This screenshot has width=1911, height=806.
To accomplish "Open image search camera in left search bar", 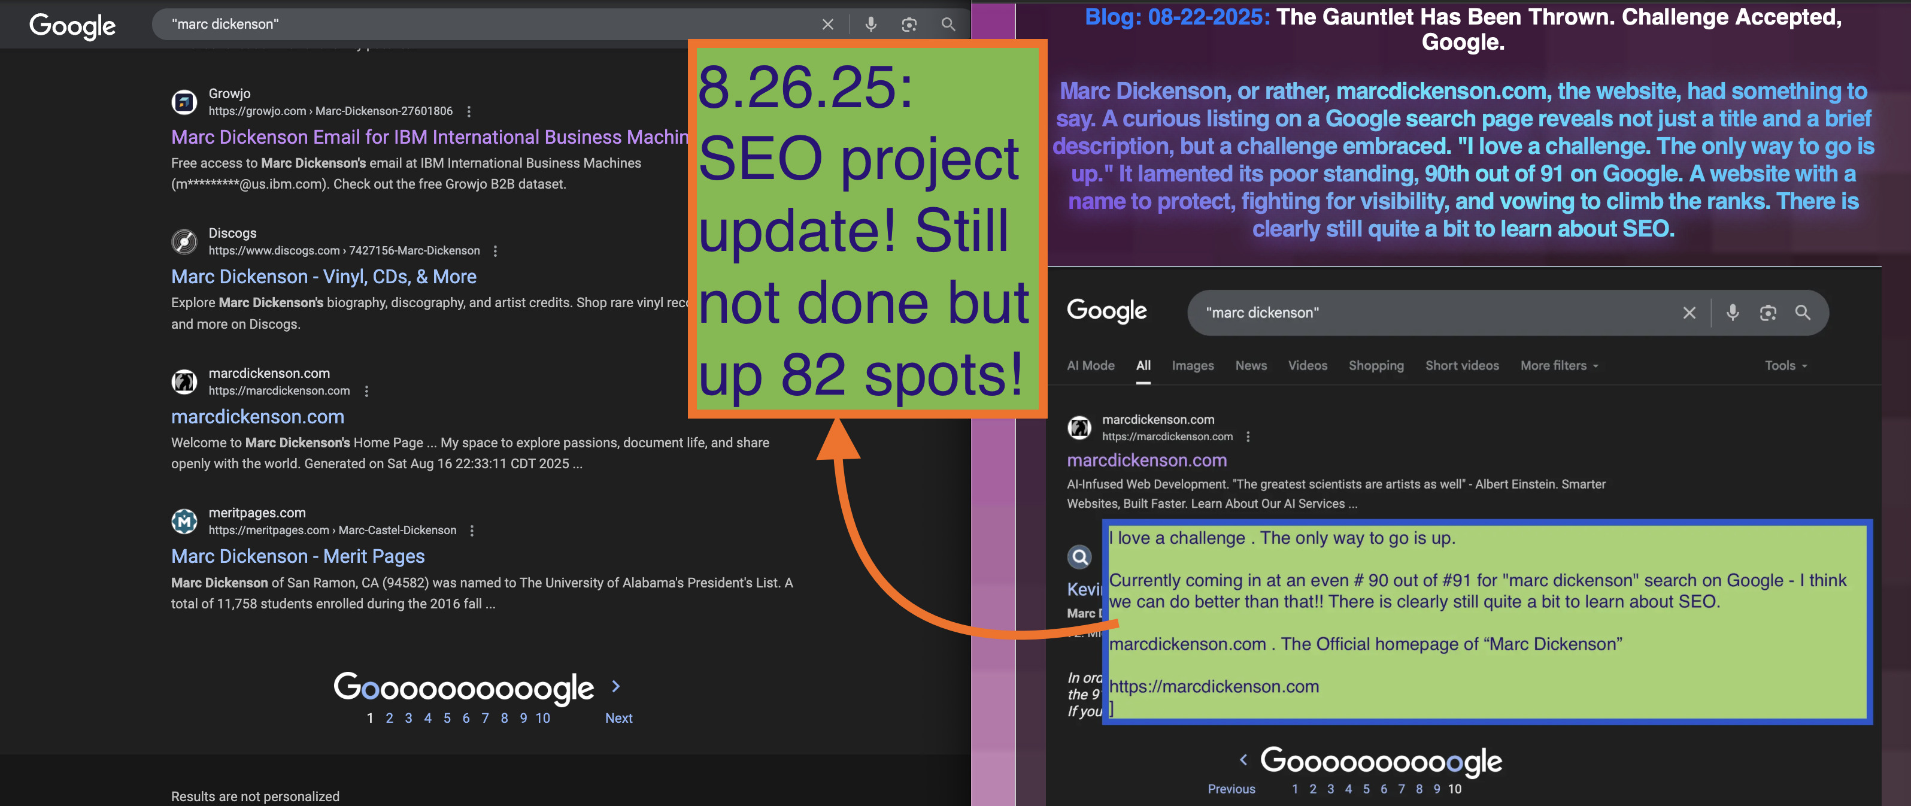I will (x=909, y=25).
